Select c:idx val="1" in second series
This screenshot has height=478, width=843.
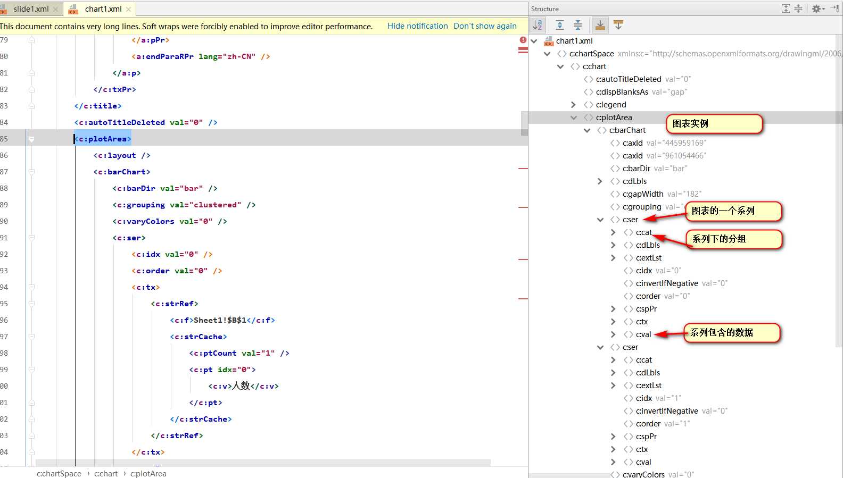point(682,398)
